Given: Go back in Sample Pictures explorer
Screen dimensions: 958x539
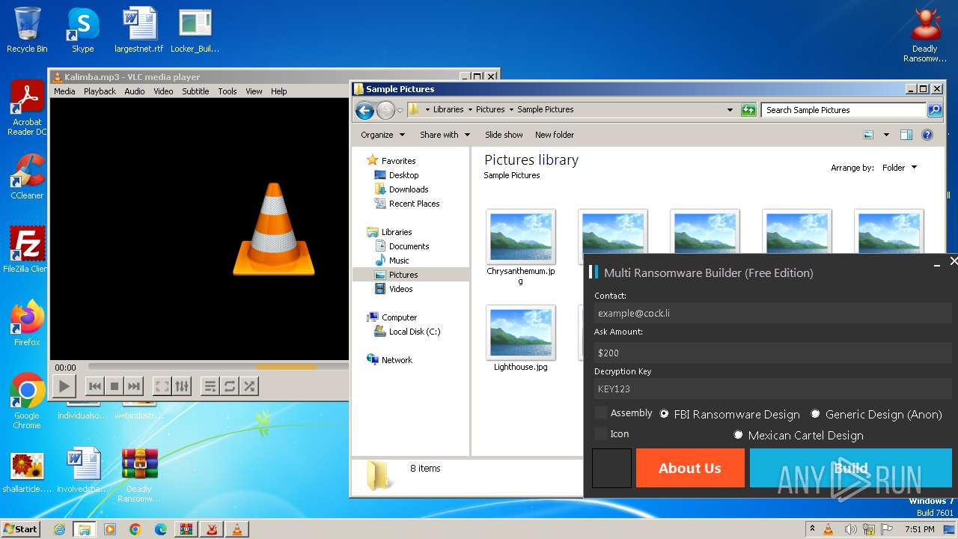Looking at the screenshot, I should pos(364,111).
